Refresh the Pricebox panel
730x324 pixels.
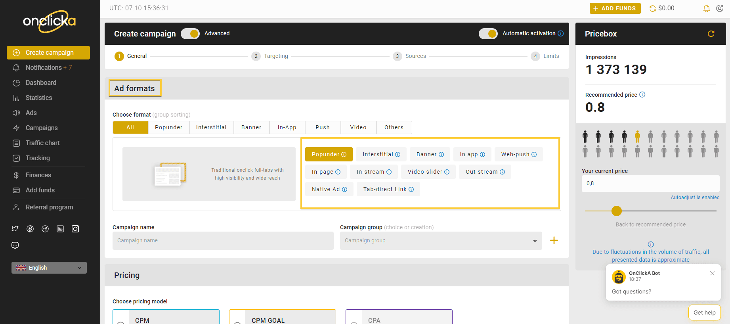711,34
